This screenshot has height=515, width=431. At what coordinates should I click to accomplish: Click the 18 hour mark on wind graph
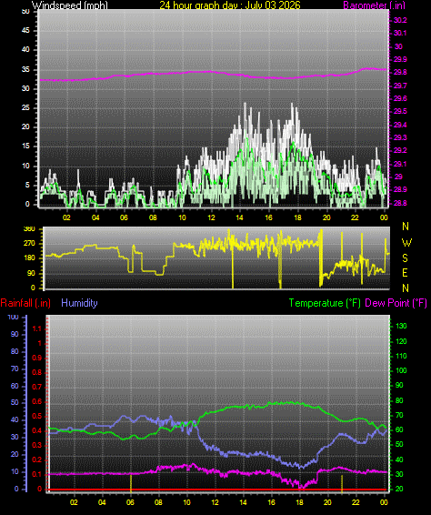click(x=297, y=217)
